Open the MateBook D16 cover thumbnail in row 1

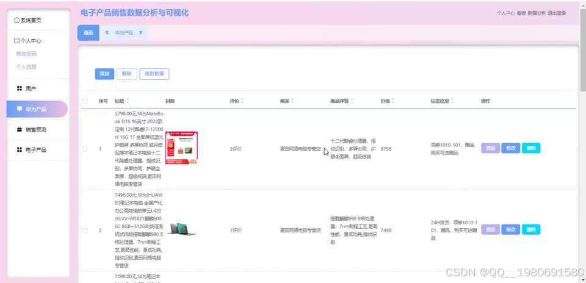pyautogui.click(x=182, y=148)
